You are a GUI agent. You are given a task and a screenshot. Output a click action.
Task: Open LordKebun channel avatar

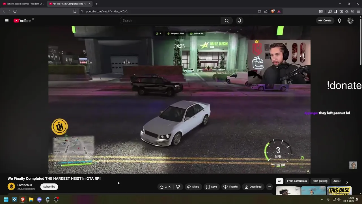click(x=11, y=186)
